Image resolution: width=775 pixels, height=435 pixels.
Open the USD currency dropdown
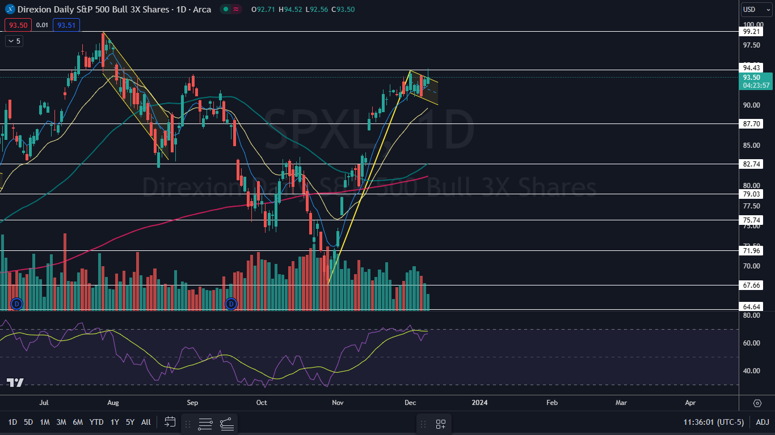pyautogui.click(x=756, y=10)
